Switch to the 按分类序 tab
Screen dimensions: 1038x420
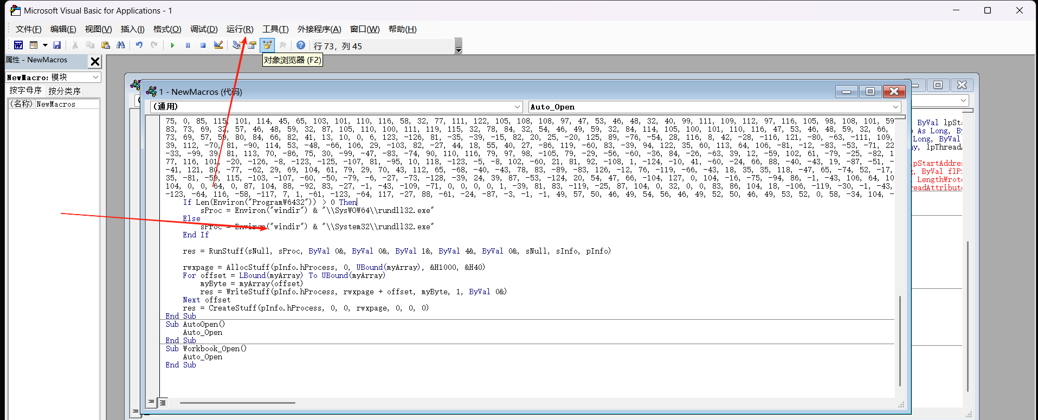click(65, 91)
